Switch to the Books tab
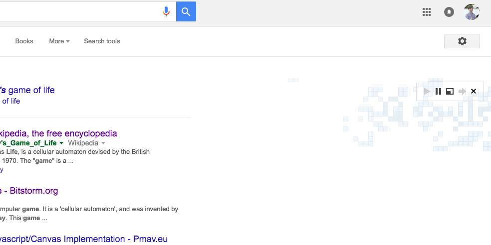Viewport: 491px width, 245px height. coord(24,41)
